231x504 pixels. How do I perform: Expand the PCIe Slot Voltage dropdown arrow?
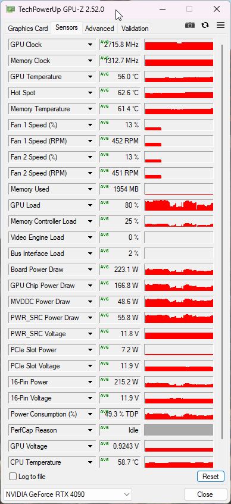coord(90,366)
